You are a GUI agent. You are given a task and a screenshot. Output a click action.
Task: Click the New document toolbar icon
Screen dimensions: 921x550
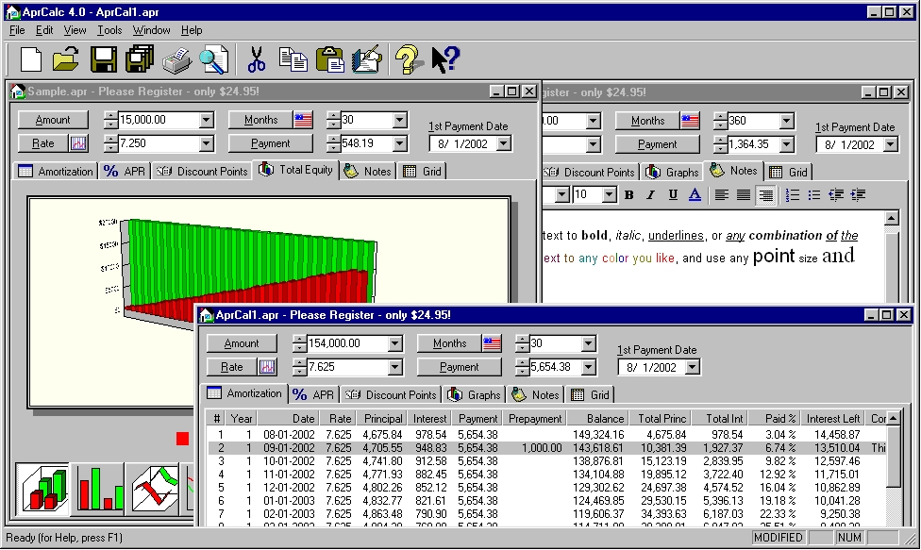(30, 59)
